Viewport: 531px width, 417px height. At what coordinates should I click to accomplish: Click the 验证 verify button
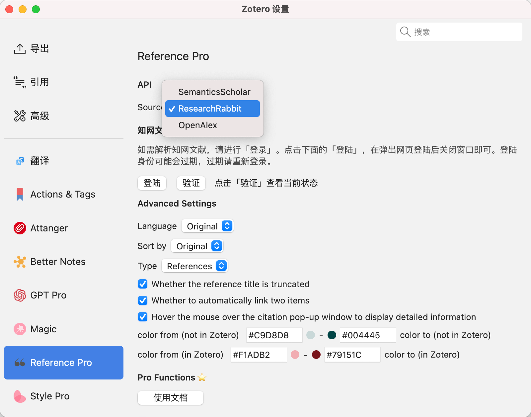191,183
